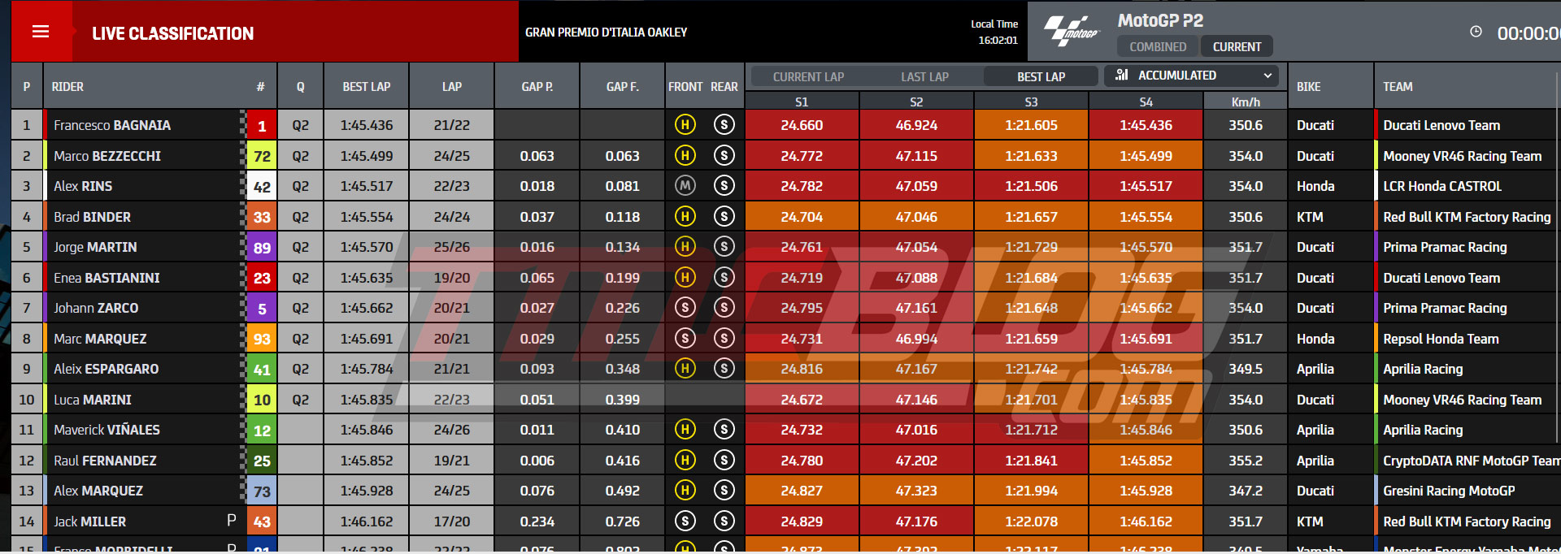
Task: Select rider Jack MILLER
Action: pyautogui.click(x=89, y=522)
